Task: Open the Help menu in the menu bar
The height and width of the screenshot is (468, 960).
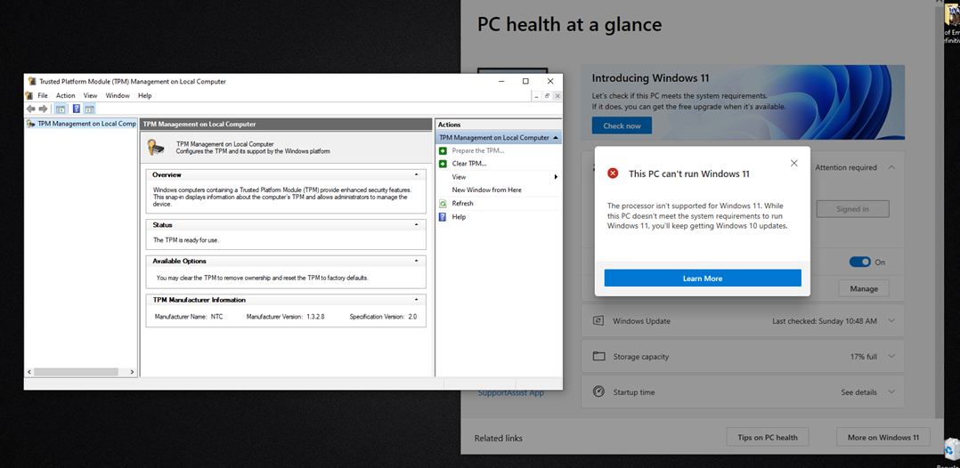Action: click(x=145, y=95)
